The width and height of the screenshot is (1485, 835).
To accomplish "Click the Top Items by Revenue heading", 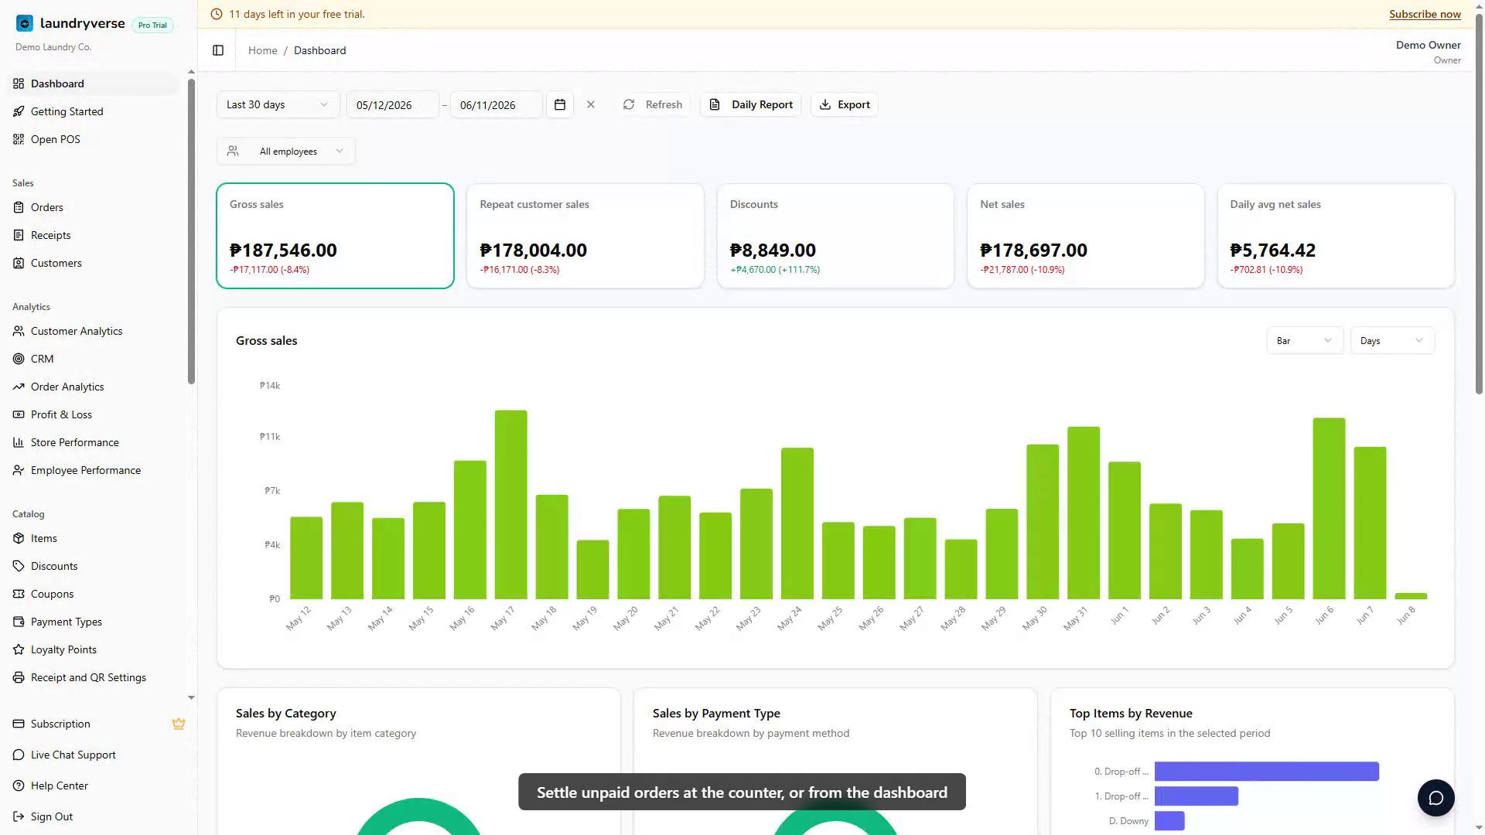I will [1131, 713].
